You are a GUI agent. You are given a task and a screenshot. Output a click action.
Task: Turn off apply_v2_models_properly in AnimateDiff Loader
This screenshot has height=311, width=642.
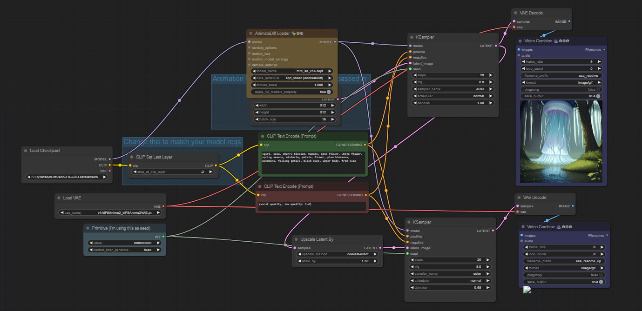[328, 92]
